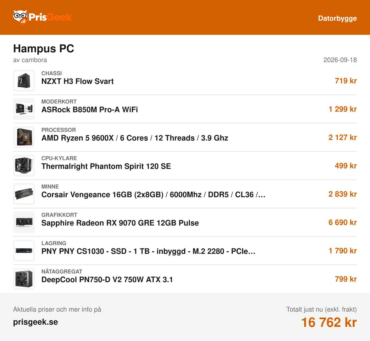This screenshot has height=341, width=370.
Task: Open the PNY CS1030 SSD product name
Action: point(149,251)
